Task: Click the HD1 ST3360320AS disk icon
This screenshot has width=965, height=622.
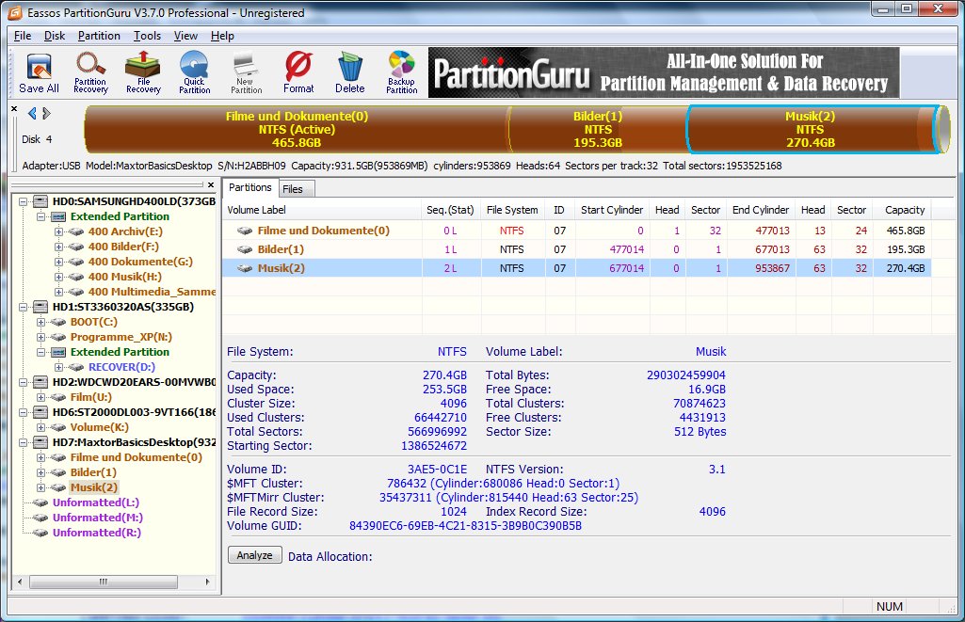Action: [40, 307]
